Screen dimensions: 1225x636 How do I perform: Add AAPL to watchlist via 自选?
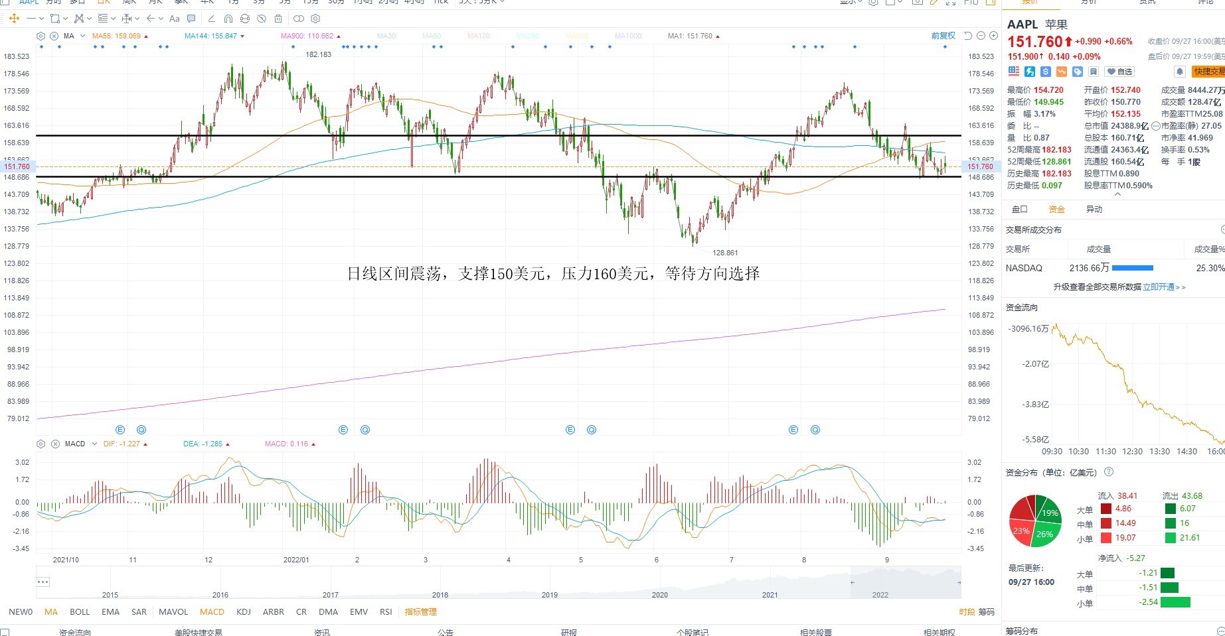point(1119,72)
